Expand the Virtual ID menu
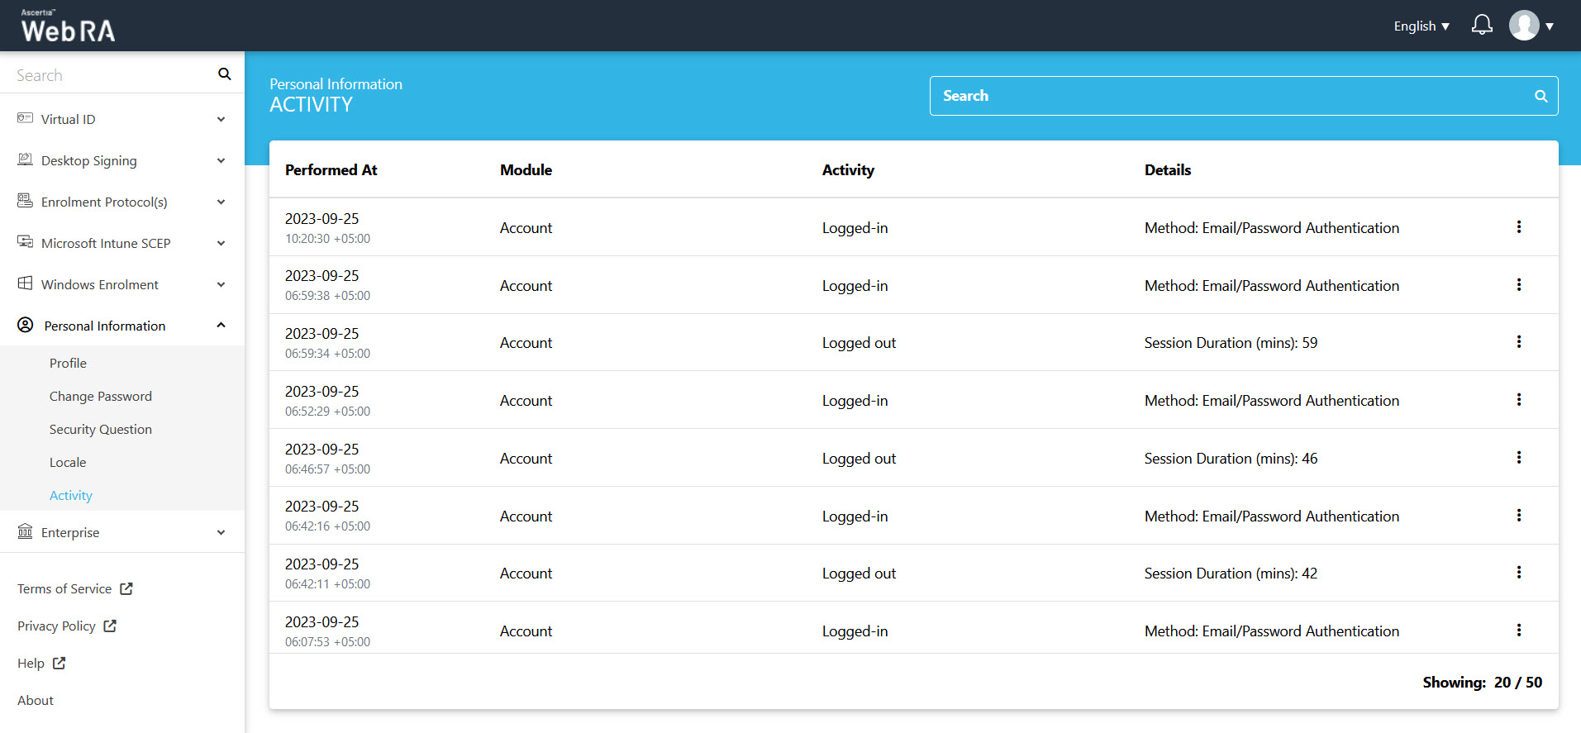Screen dimensions: 1581x733 coord(121,119)
